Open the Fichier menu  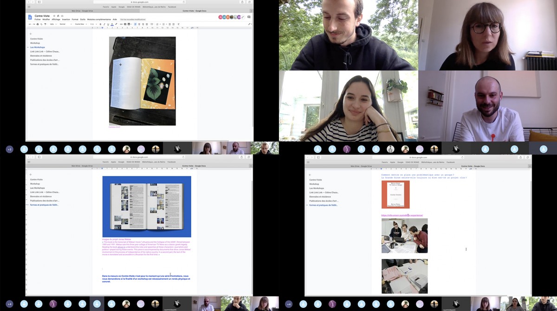point(38,19)
